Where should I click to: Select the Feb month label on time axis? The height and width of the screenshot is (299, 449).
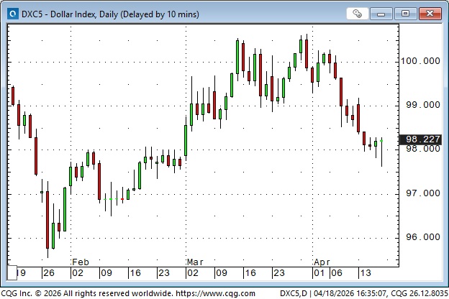pyautogui.click(x=80, y=262)
